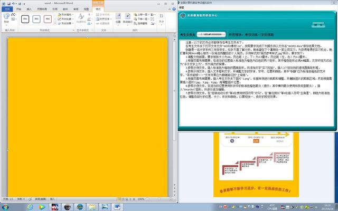Screen dimensions: 338x211
Task: Click the Draw Text Box icon under Edit Shape
Action: [13, 19]
